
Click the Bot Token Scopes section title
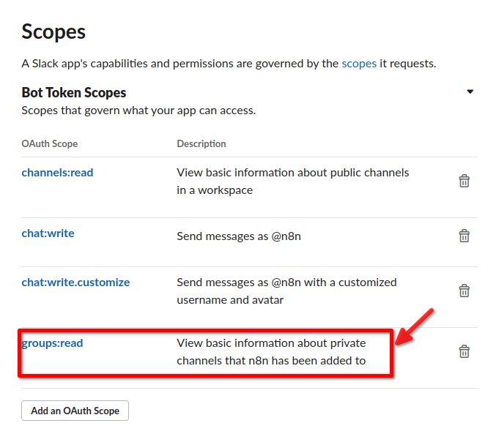[74, 92]
